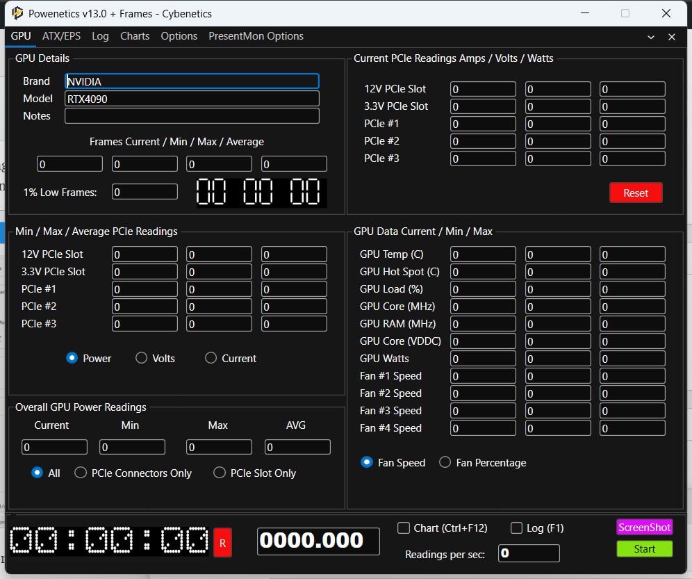Image resolution: width=692 pixels, height=579 pixels.
Task: Click the 0000.000 counter display
Action: pos(318,541)
